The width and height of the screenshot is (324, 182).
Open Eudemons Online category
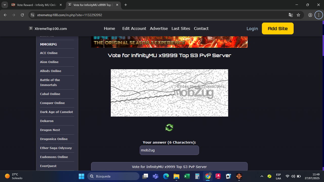54,157
